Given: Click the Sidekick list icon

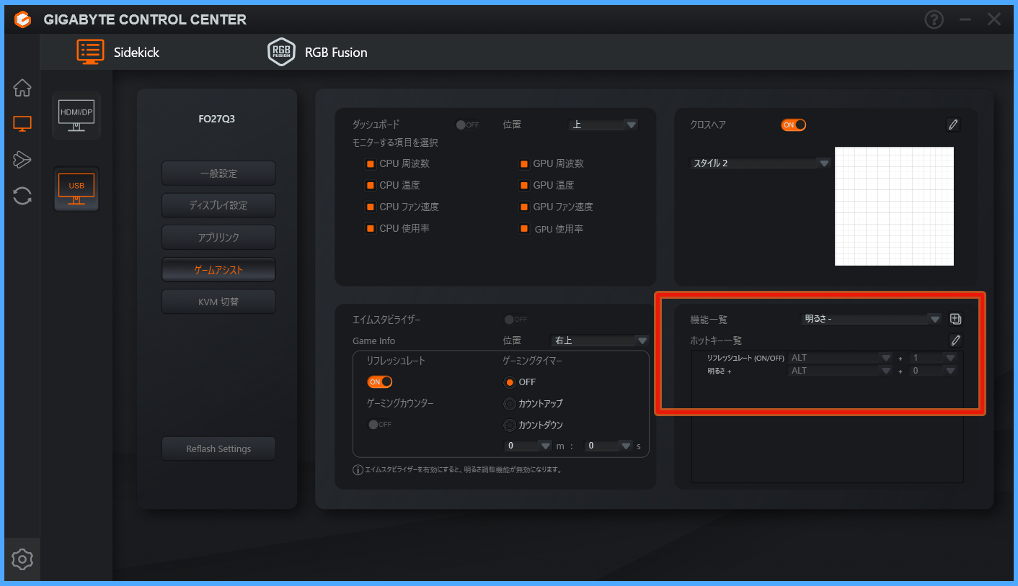Looking at the screenshot, I should click(91, 52).
